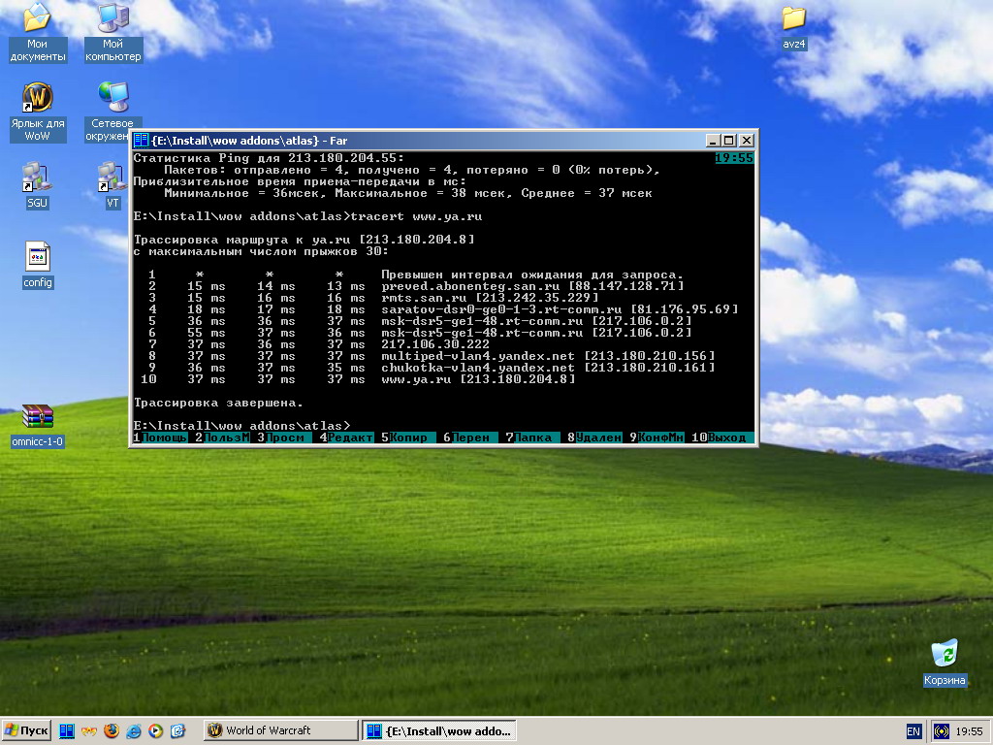Click Превышен интервал ожидания line
Viewport: 993px width, 745px height.
(x=532, y=275)
